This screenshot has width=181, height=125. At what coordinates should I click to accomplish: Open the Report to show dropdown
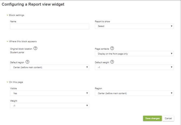point(134,26)
